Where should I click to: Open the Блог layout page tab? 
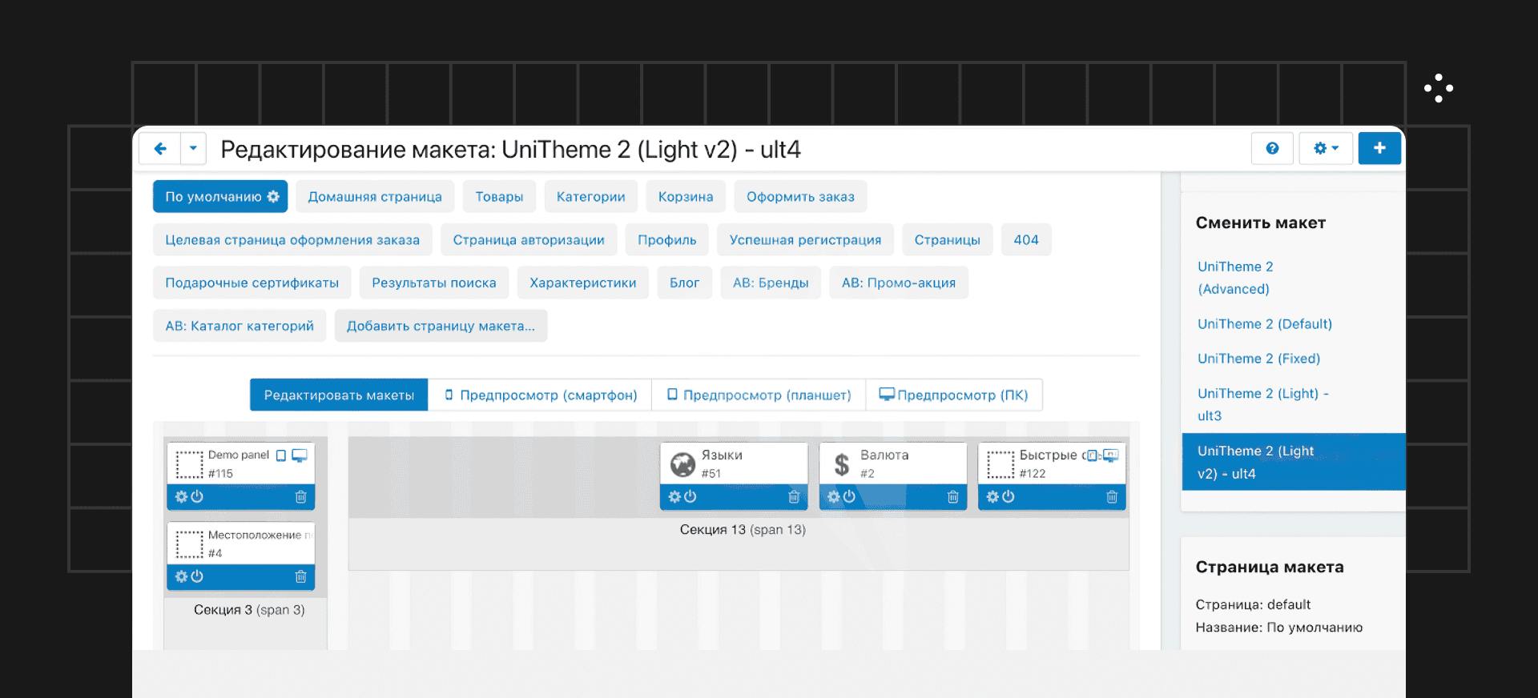click(685, 283)
